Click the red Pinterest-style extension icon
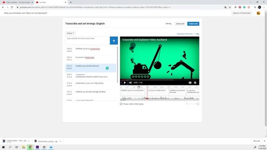Image resolution: width=267 pixels, height=150 pixels. (x=240, y=7)
